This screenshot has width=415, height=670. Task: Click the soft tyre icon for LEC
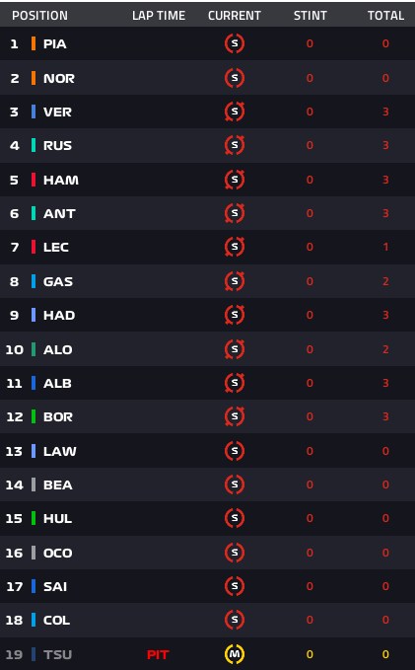pos(235,247)
